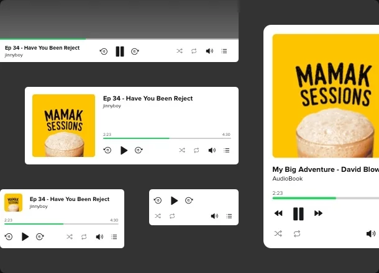
Task: Toggle shuffle in compact controls-only player
Action: pyautogui.click(x=158, y=216)
